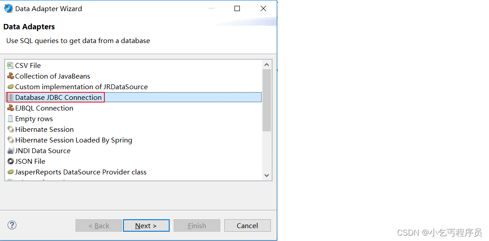
Task: Close the Data Adapter Wizard window
Action: point(263,8)
